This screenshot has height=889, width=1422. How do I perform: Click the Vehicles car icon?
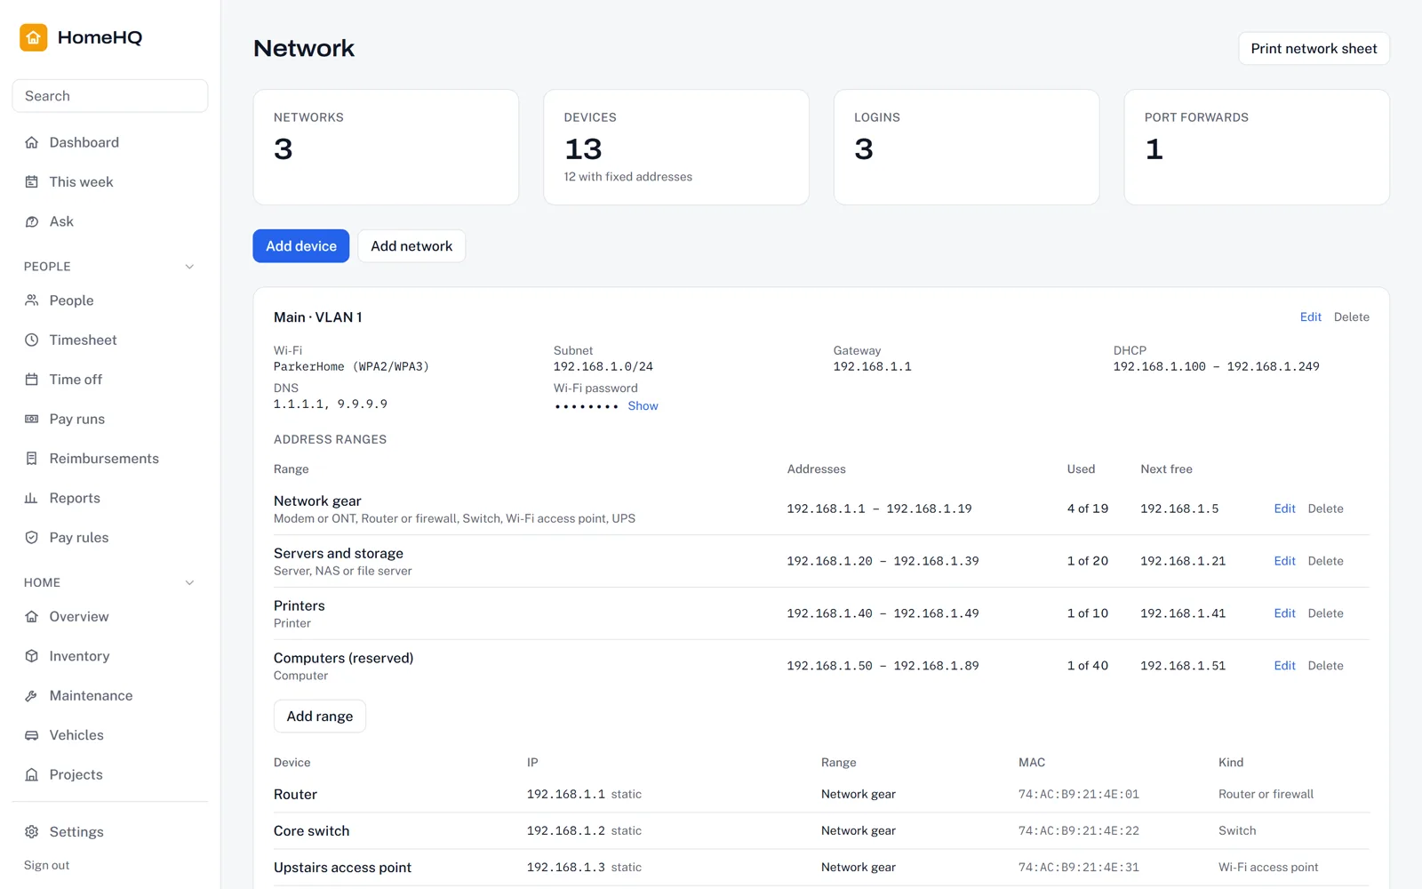pyautogui.click(x=32, y=735)
